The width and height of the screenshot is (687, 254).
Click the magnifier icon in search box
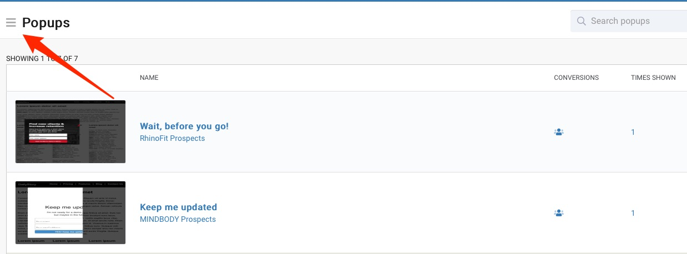pyautogui.click(x=582, y=21)
